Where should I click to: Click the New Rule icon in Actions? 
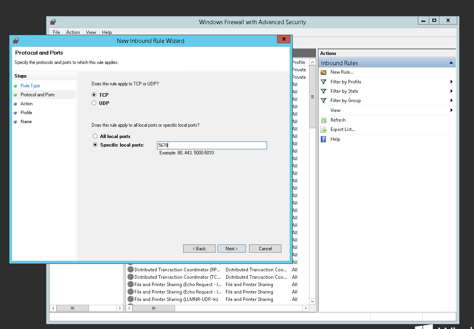(323, 72)
